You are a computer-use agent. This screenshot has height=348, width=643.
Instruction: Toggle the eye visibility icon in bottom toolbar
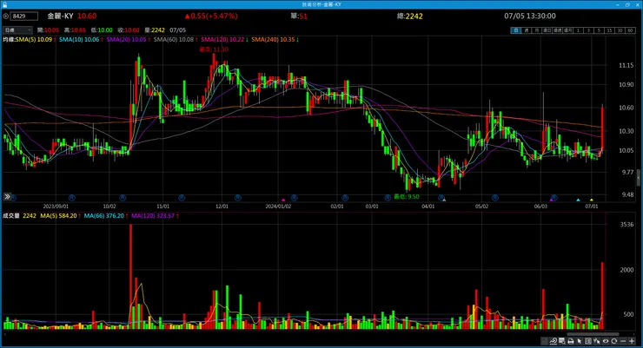pos(606,341)
